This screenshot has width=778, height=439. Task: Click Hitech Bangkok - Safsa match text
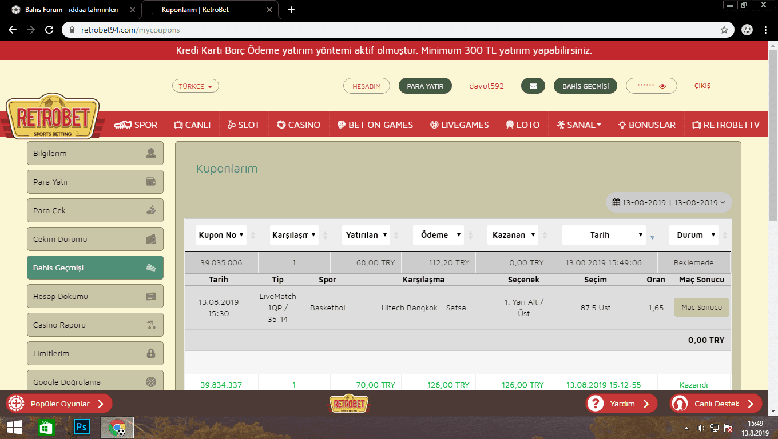point(423,308)
